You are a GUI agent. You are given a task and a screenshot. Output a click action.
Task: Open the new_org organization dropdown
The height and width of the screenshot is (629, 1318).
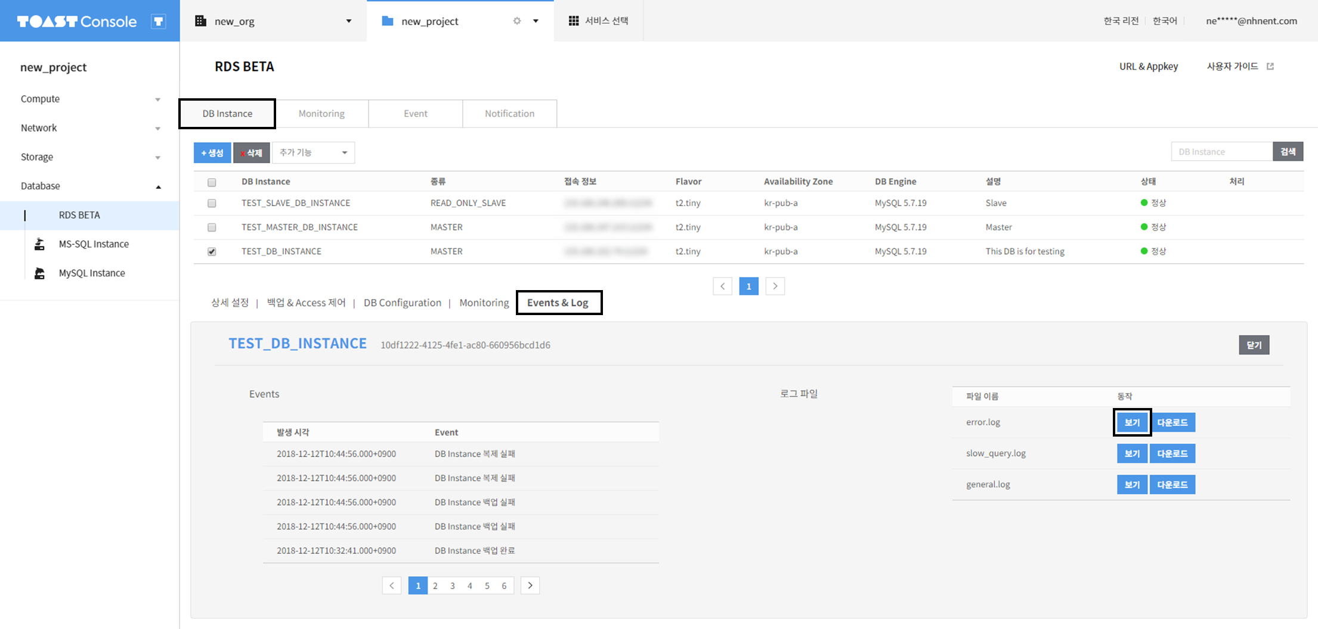point(349,21)
